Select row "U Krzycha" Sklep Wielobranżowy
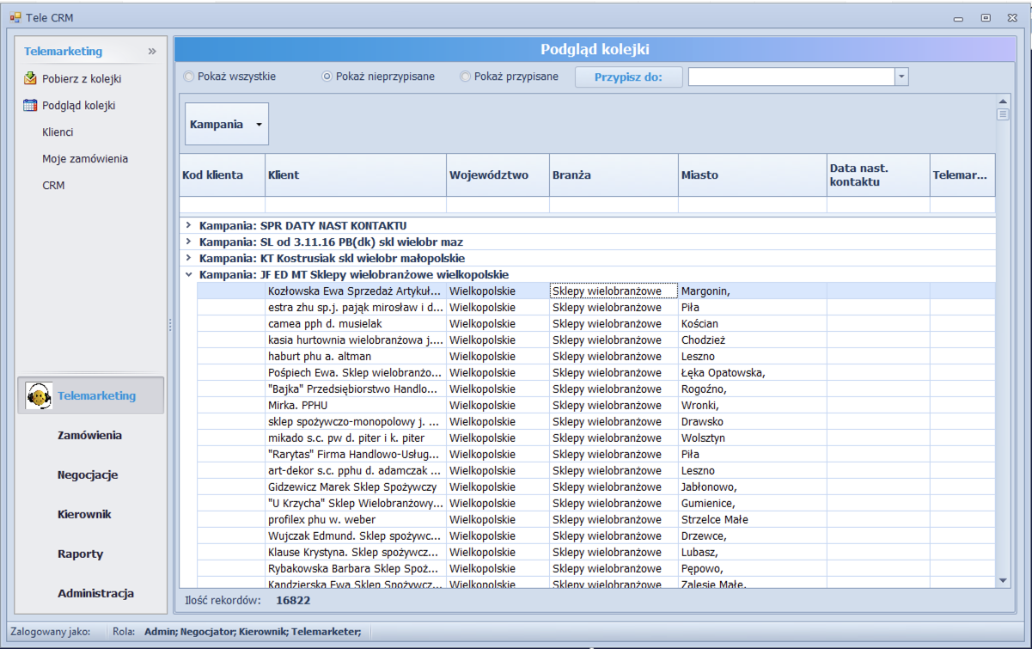The width and height of the screenshot is (1032, 649). [x=596, y=504]
